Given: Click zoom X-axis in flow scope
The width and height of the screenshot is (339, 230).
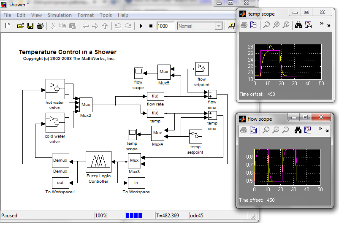Looking at the screenshot, I should tap(276, 130).
